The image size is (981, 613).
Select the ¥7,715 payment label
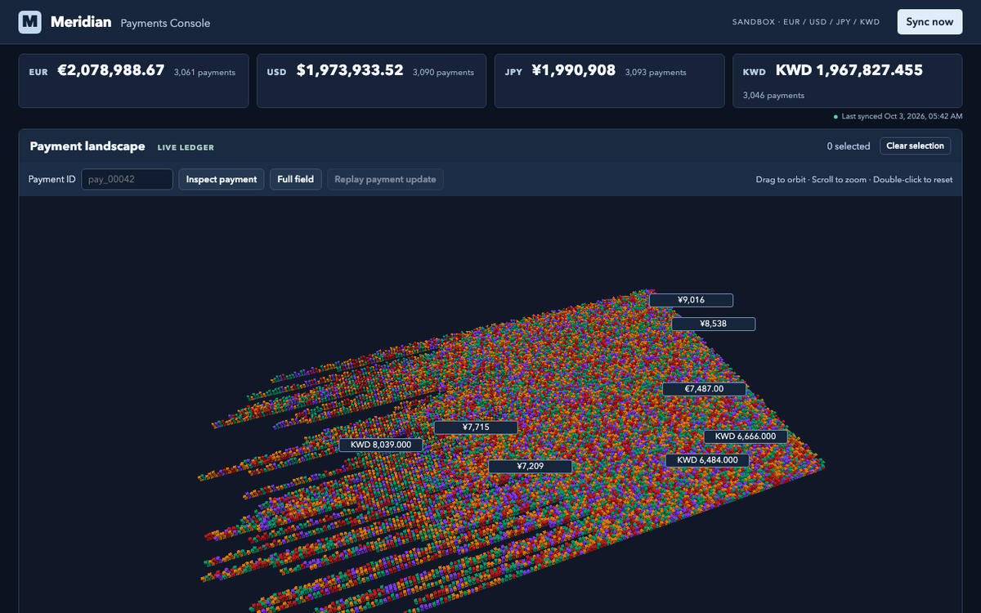point(476,427)
